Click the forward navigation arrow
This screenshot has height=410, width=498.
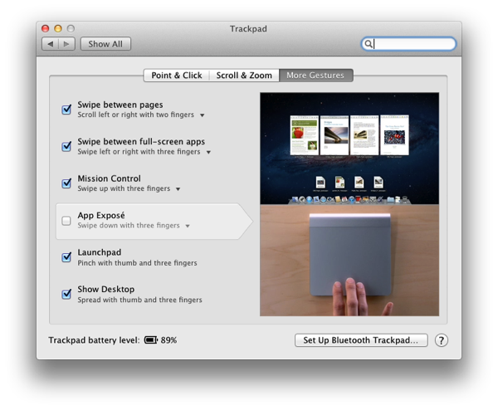(x=66, y=44)
